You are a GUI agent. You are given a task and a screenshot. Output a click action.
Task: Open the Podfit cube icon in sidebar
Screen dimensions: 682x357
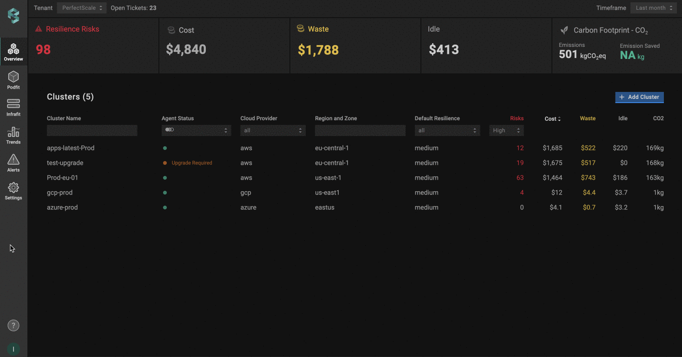click(x=13, y=77)
